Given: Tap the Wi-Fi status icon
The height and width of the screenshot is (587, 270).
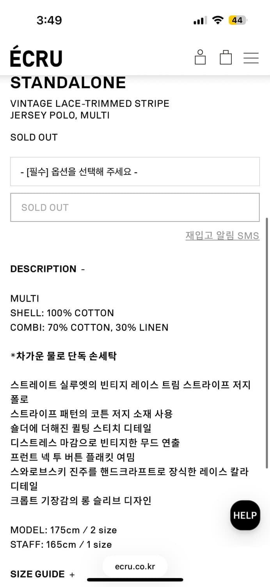Looking at the screenshot, I should click(217, 20).
